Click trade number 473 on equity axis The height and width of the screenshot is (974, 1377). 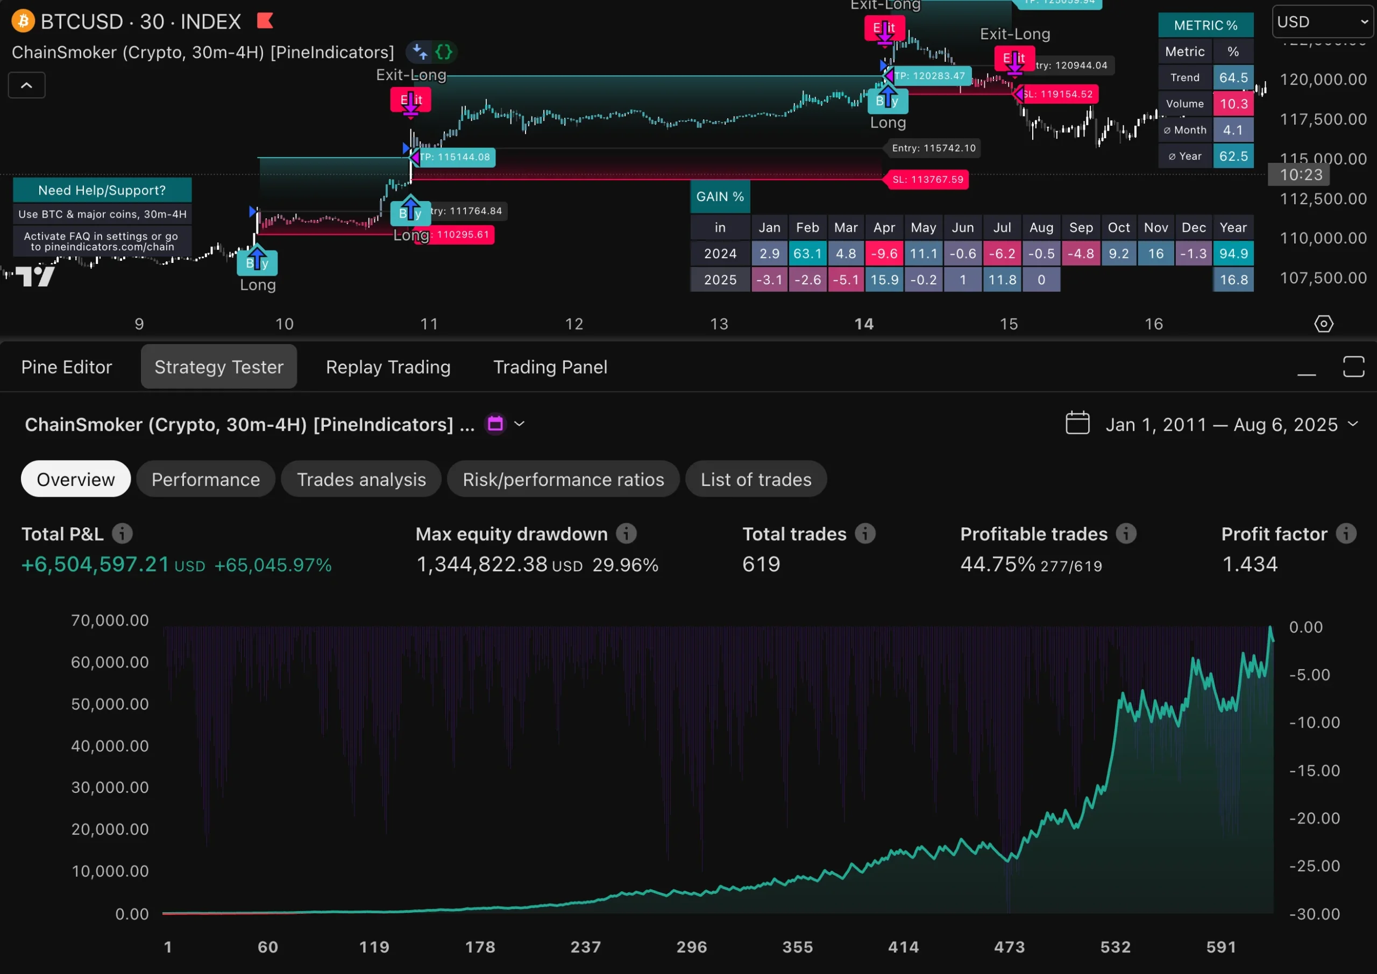1009,947
